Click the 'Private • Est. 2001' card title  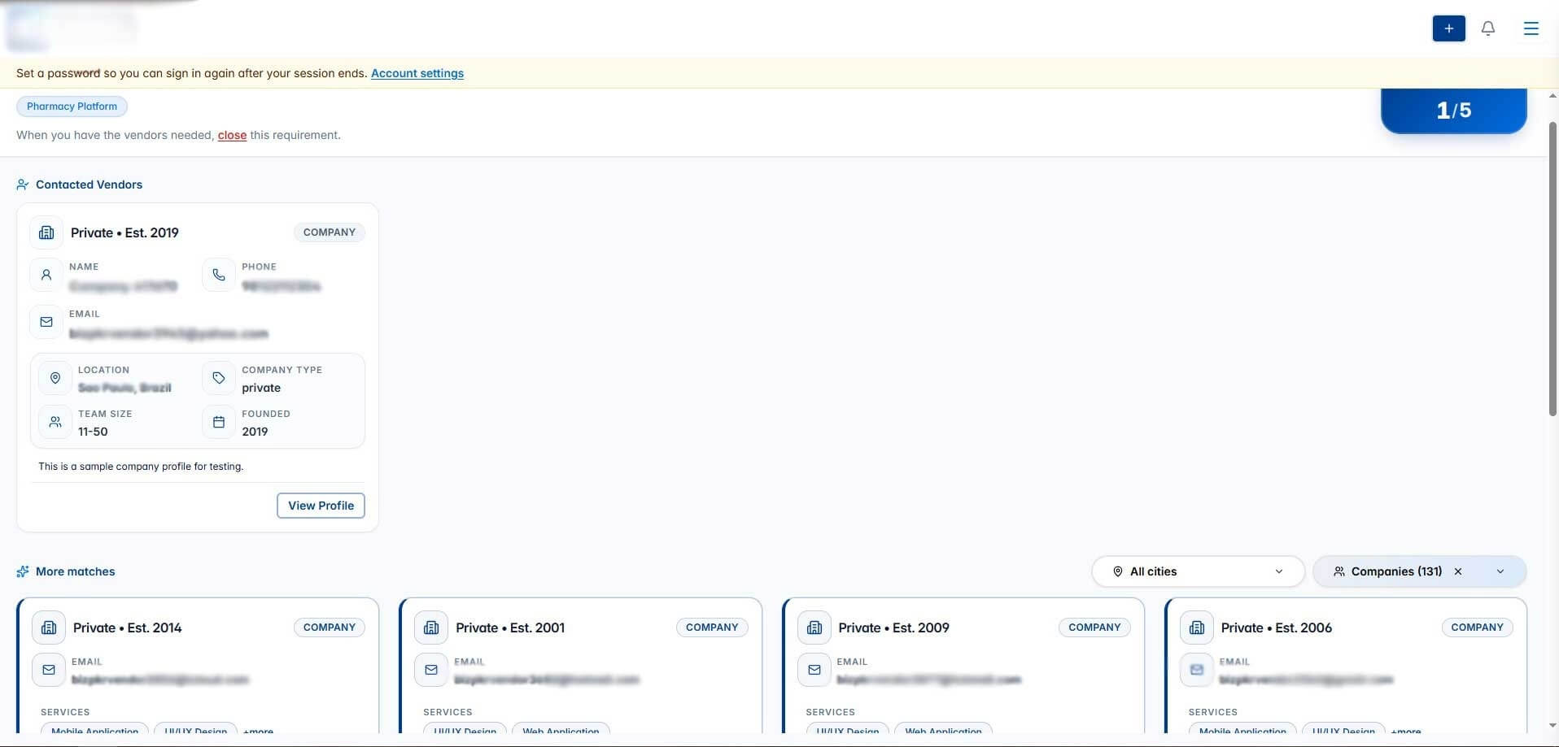pos(510,628)
